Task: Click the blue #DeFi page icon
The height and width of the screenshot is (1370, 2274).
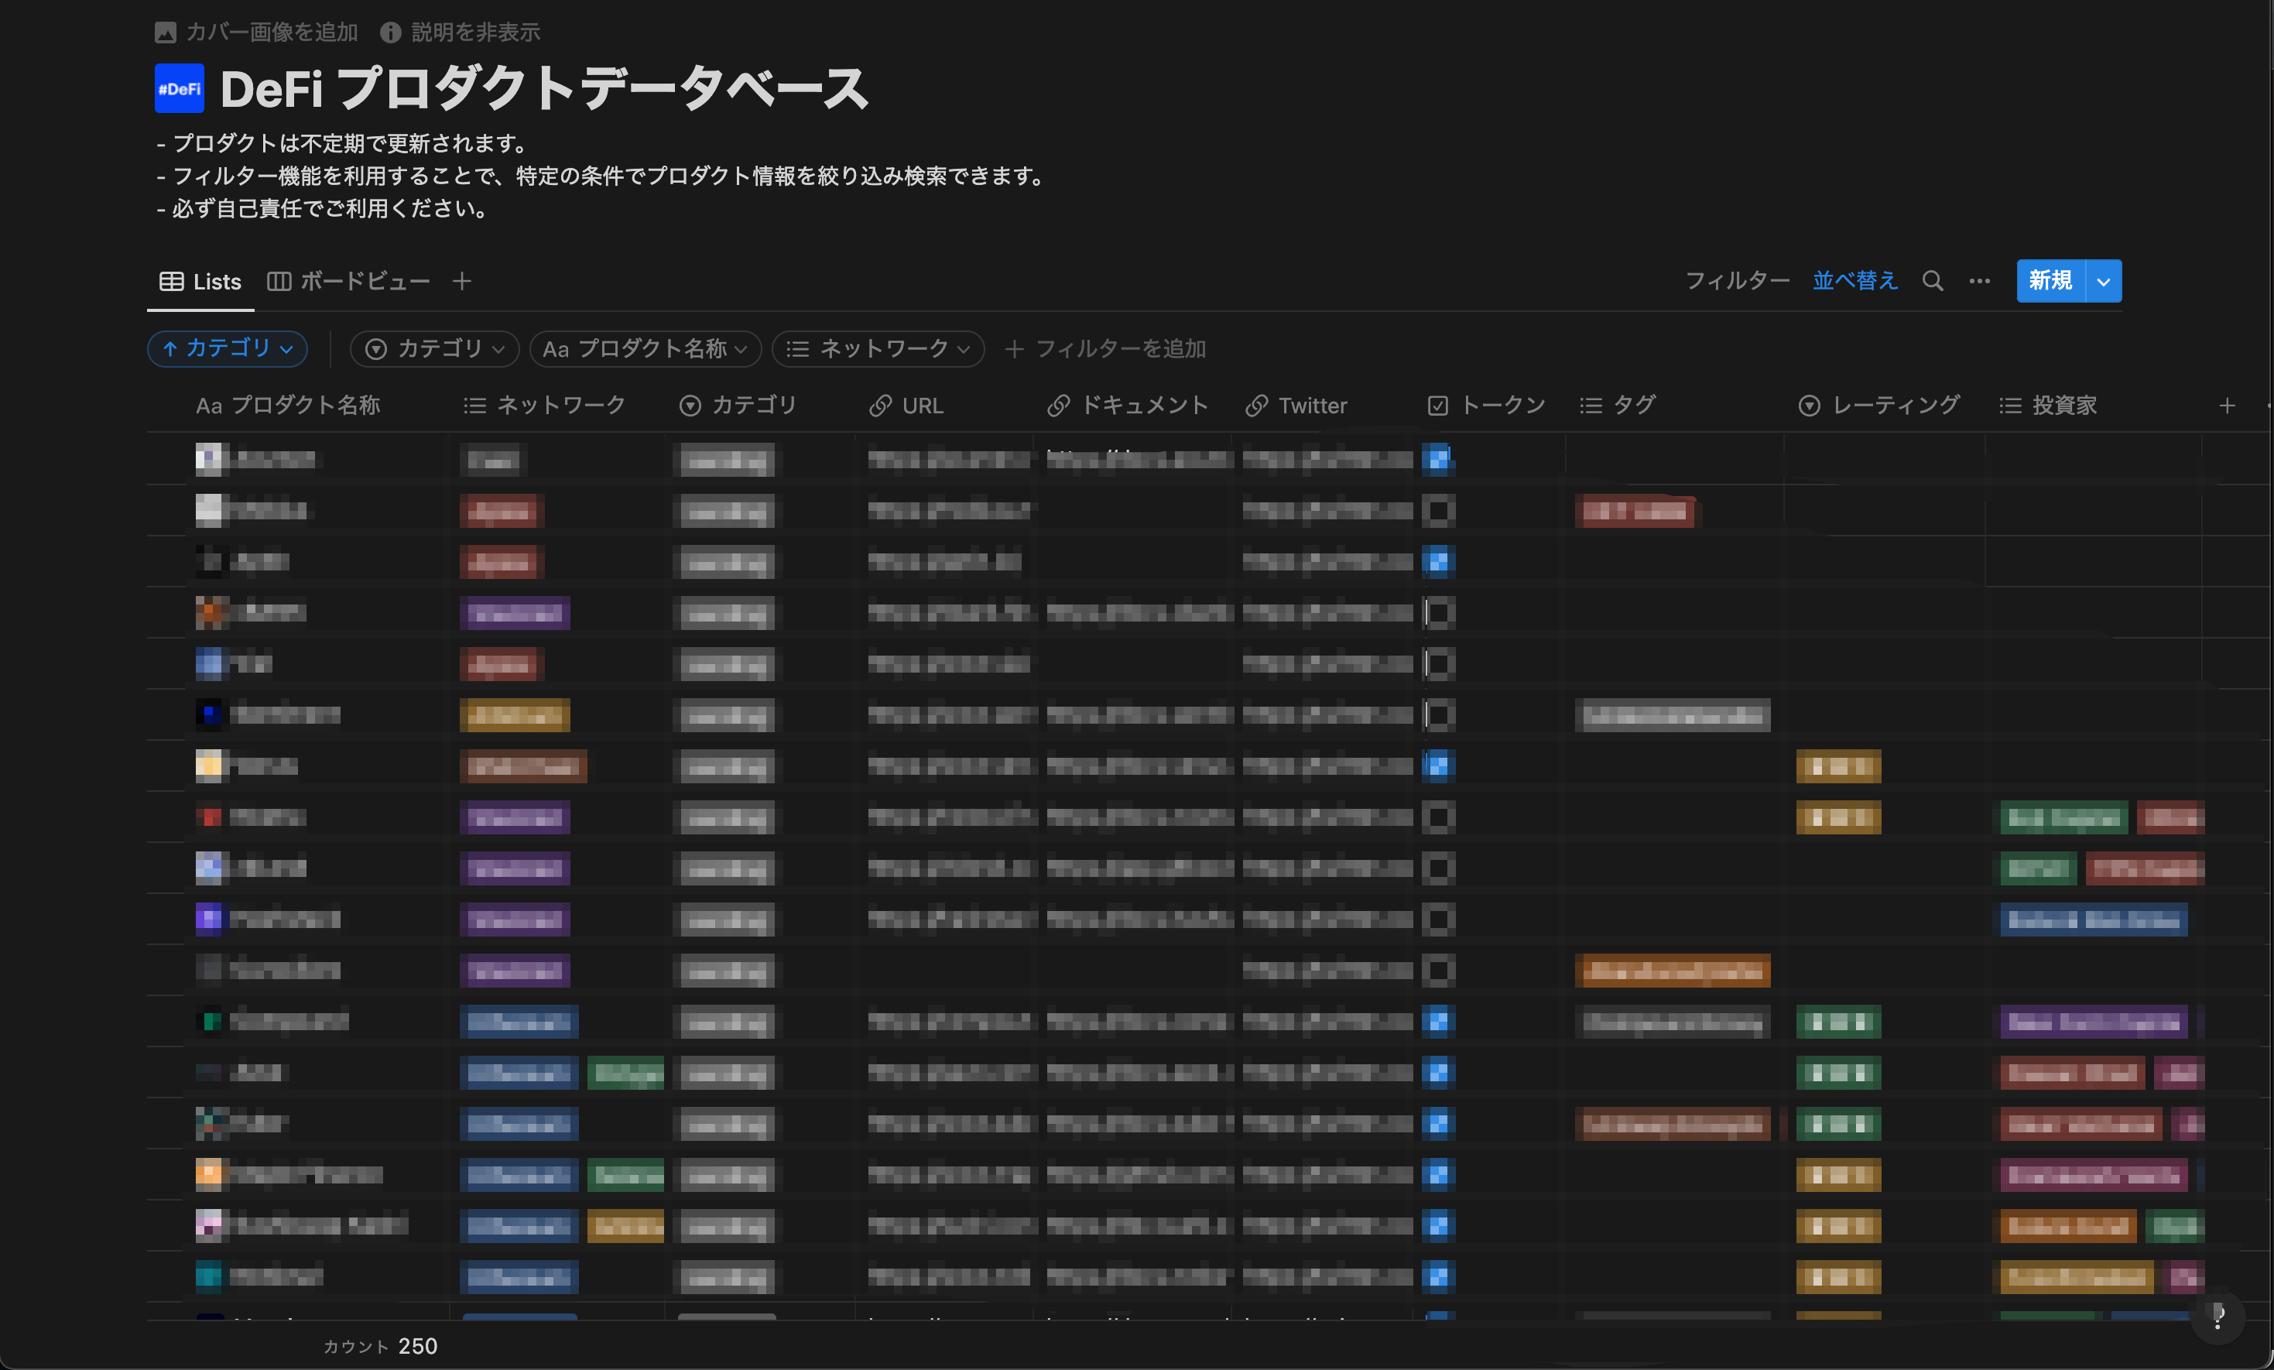Action: click(179, 89)
